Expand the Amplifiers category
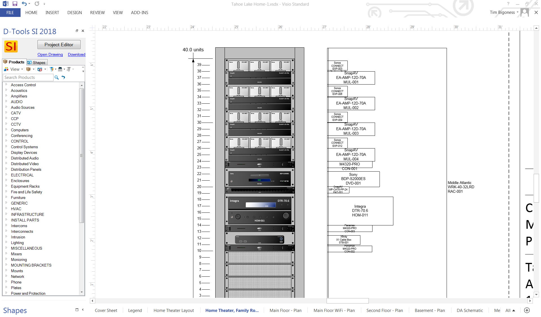This screenshot has height=317, width=541. (6, 96)
